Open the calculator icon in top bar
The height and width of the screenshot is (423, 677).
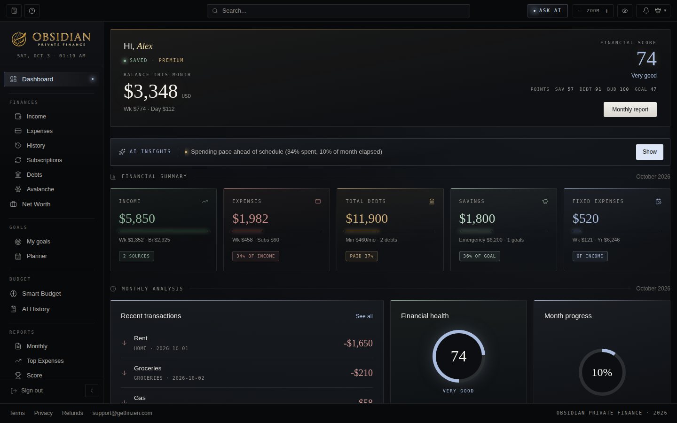14,10
